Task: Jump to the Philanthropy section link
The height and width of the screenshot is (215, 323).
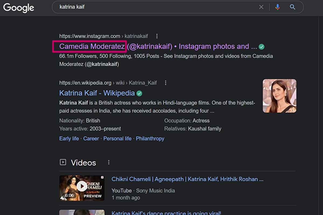Action: [x=150, y=138]
